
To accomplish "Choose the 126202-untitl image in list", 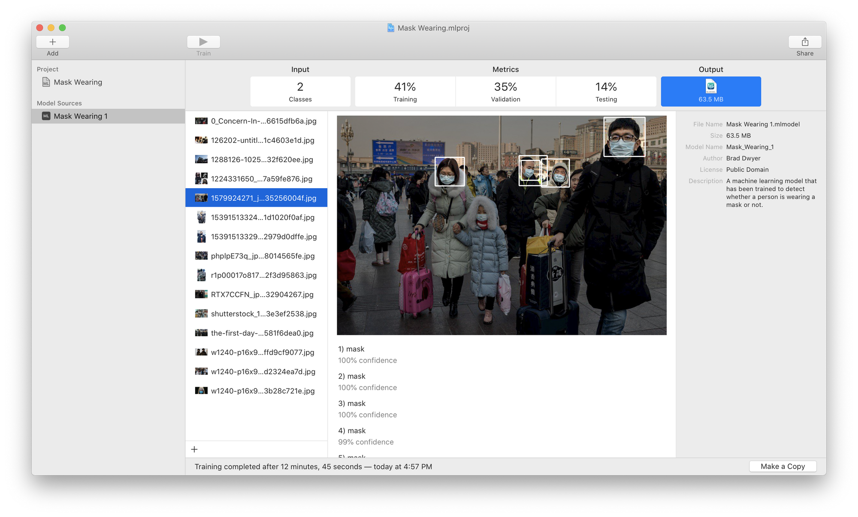I will (262, 140).
